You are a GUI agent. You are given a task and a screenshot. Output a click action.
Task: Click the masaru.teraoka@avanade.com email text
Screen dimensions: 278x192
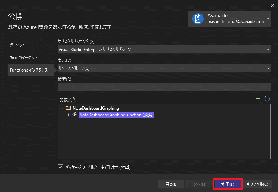click(x=235, y=22)
